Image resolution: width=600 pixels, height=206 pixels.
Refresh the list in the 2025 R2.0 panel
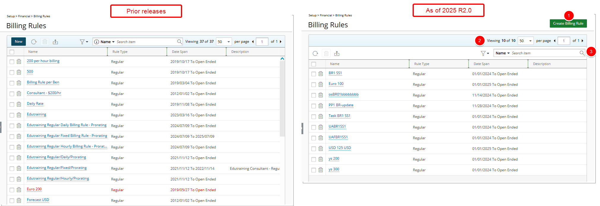315,53
